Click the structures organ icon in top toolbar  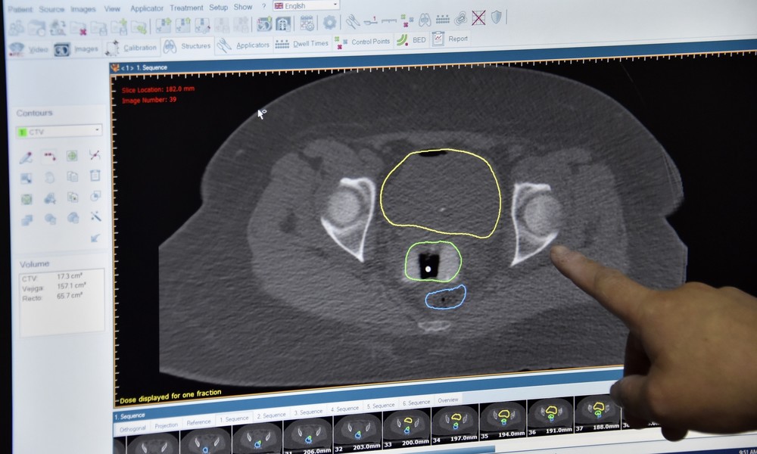pyautogui.click(x=425, y=20)
